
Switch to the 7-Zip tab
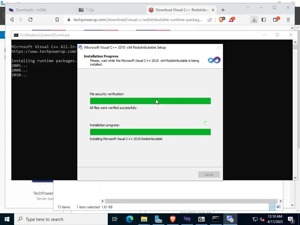(111, 10)
